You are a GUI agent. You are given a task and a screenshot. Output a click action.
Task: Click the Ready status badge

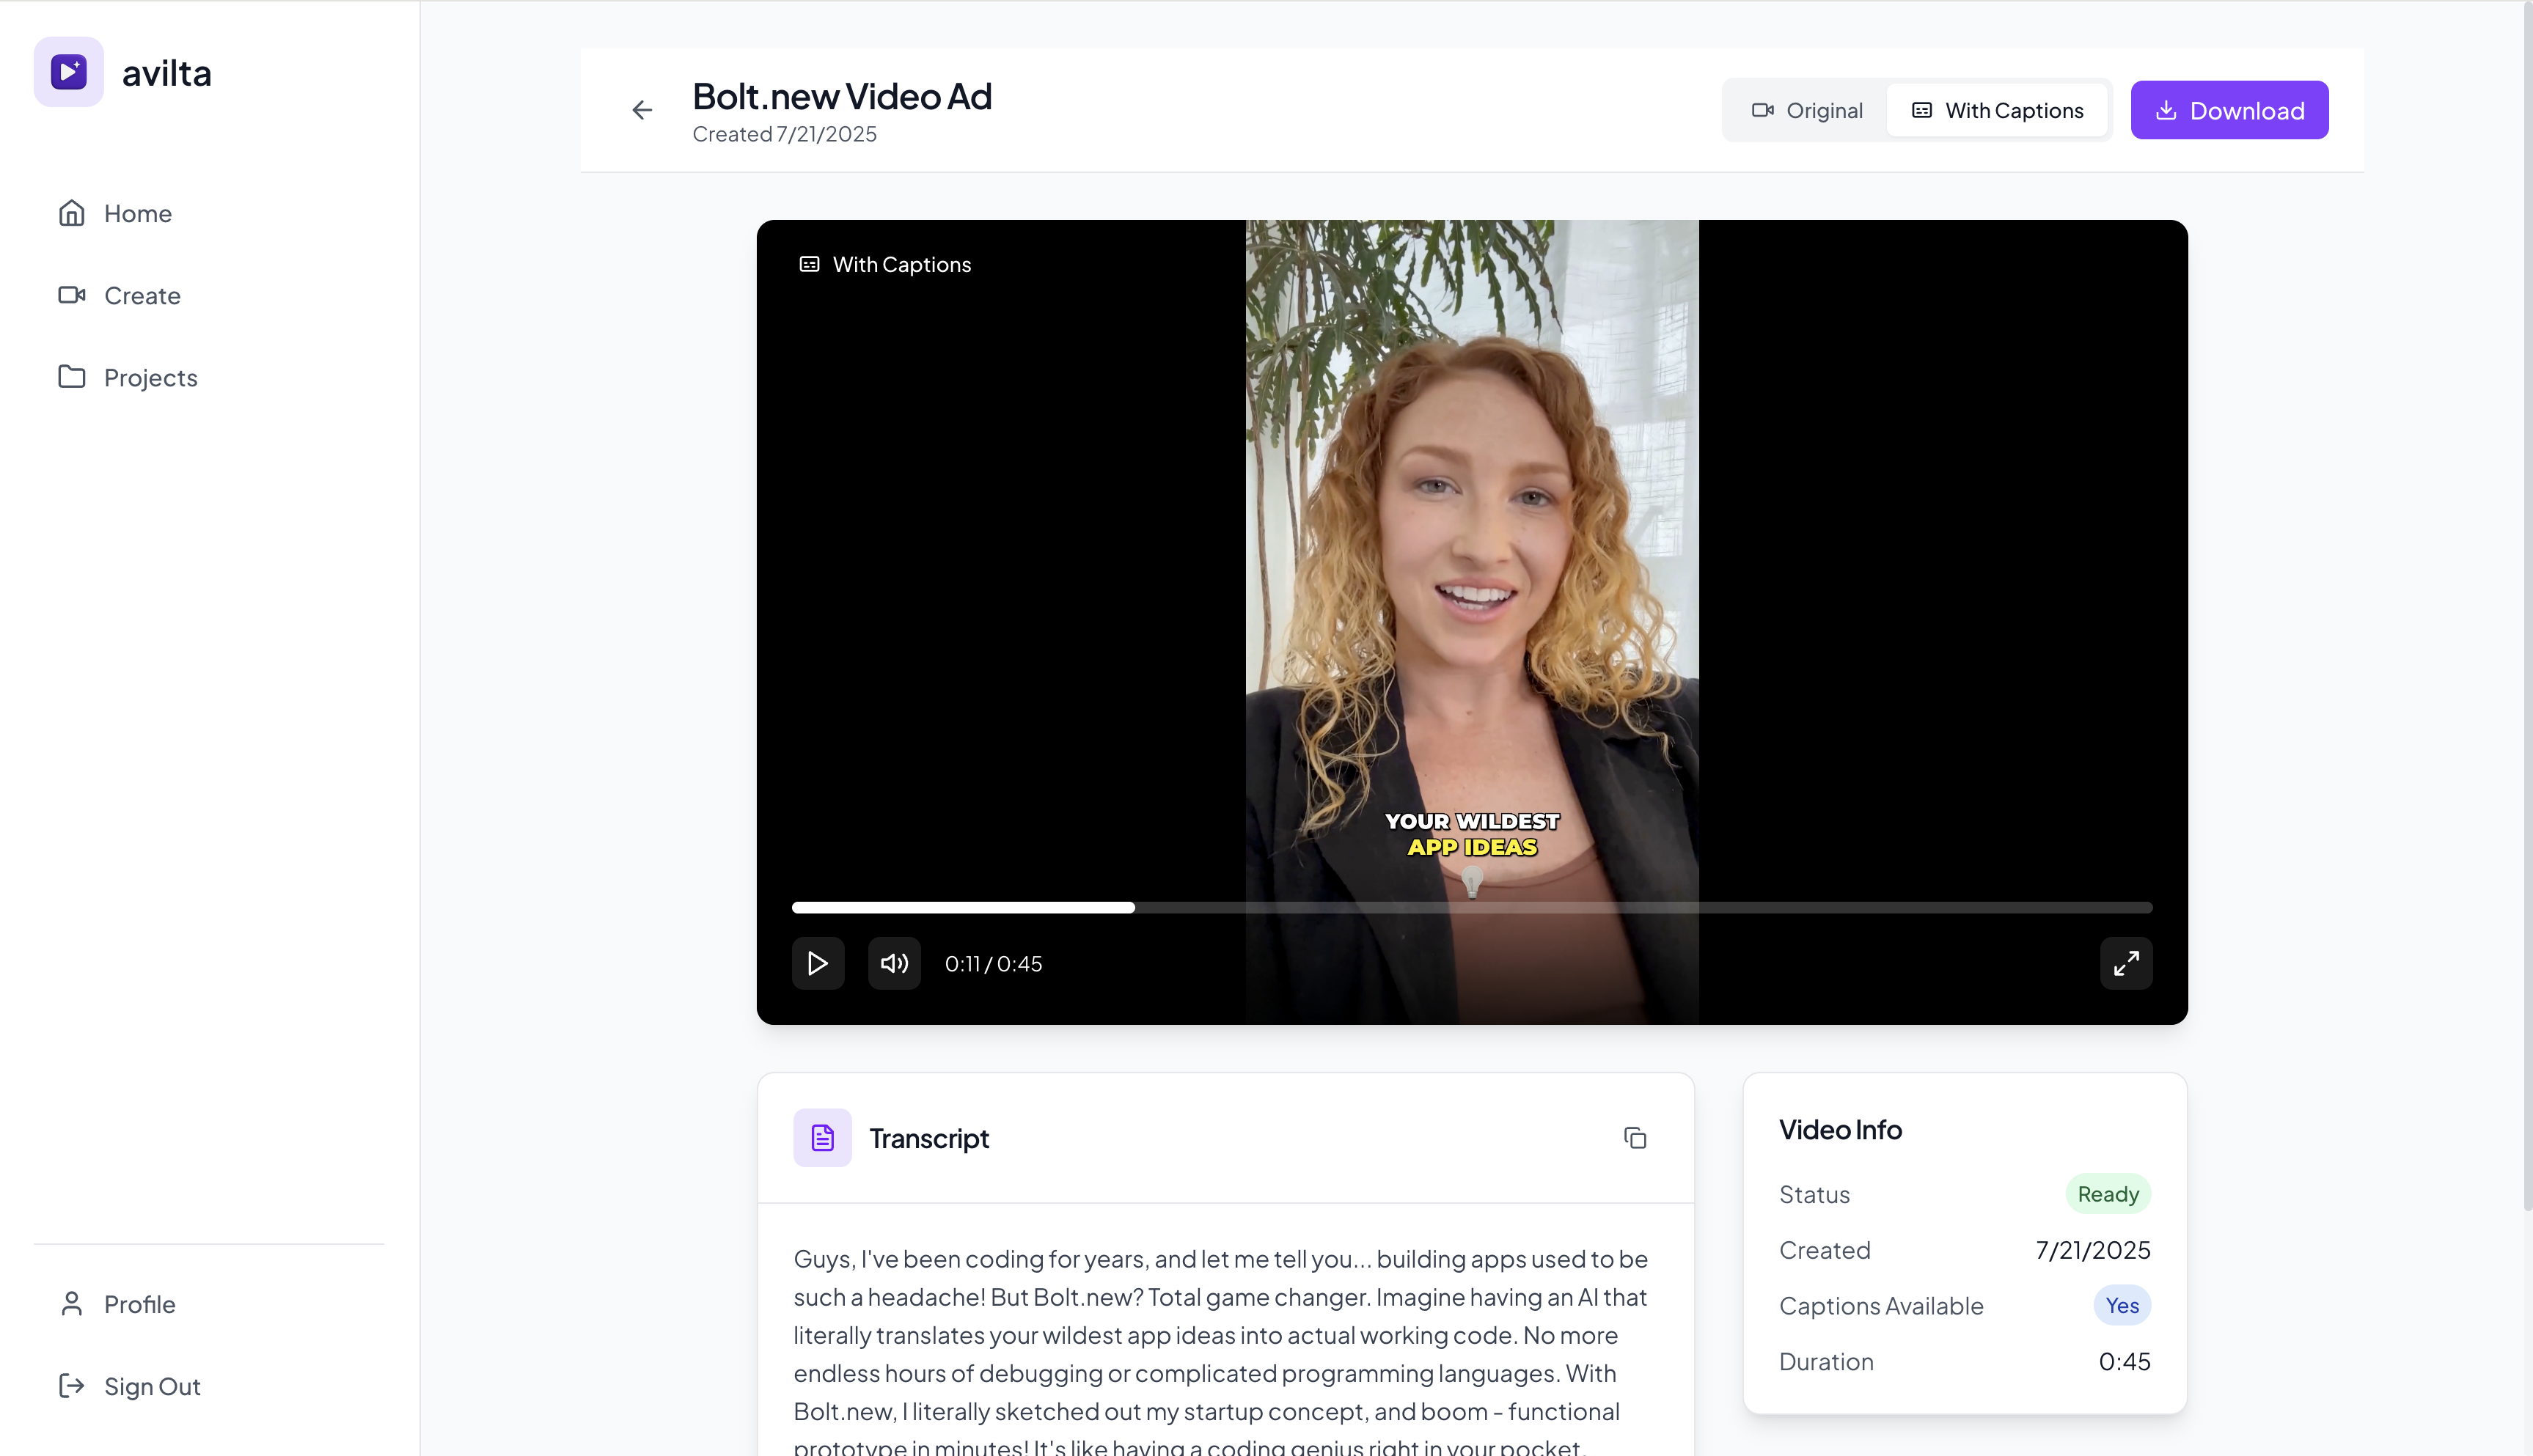click(2108, 1194)
